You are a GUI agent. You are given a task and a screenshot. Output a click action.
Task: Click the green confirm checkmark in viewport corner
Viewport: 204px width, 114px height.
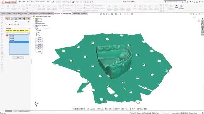tap(195, 17)
